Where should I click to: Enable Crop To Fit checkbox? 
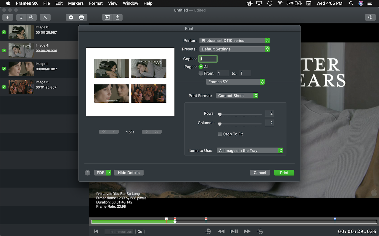click(220, 134)
